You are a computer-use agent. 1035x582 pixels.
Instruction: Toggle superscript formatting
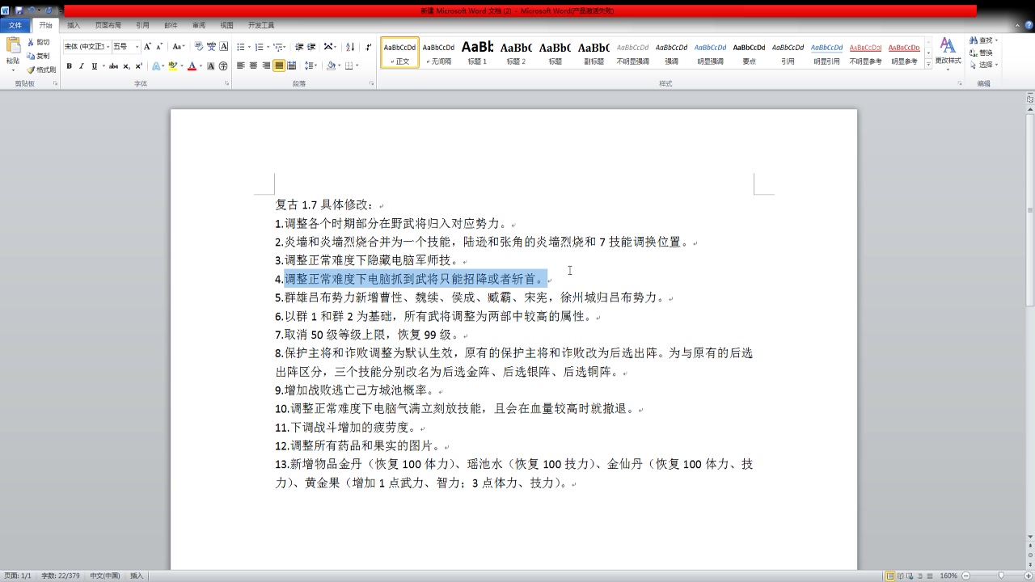138,66
